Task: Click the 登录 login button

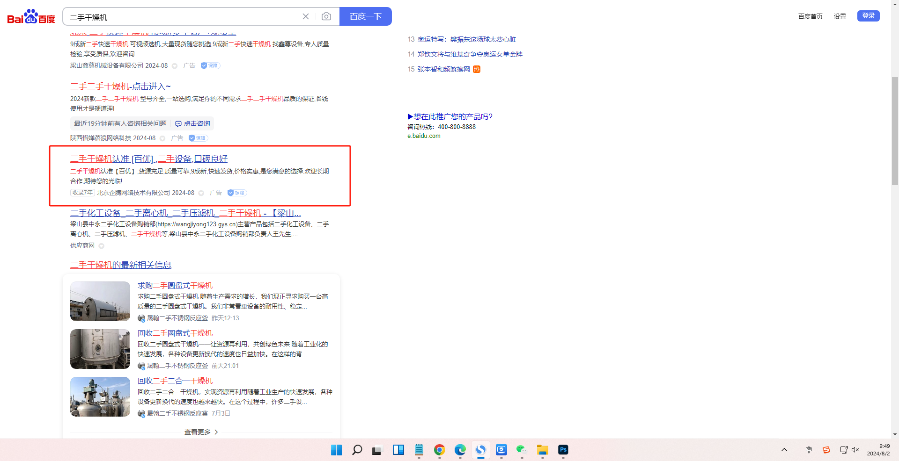Action: pyautogui.click(x=869, y=16)
